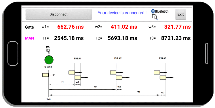Viewport: 215px width, 108px height.
Task: Select the w2 value 411.02 ms
Action: (x=124, y=27)
